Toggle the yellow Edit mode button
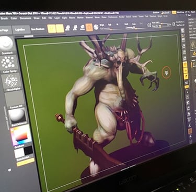Screen dimensions: 196x192 pyautogui.click(x=52, y=28)
